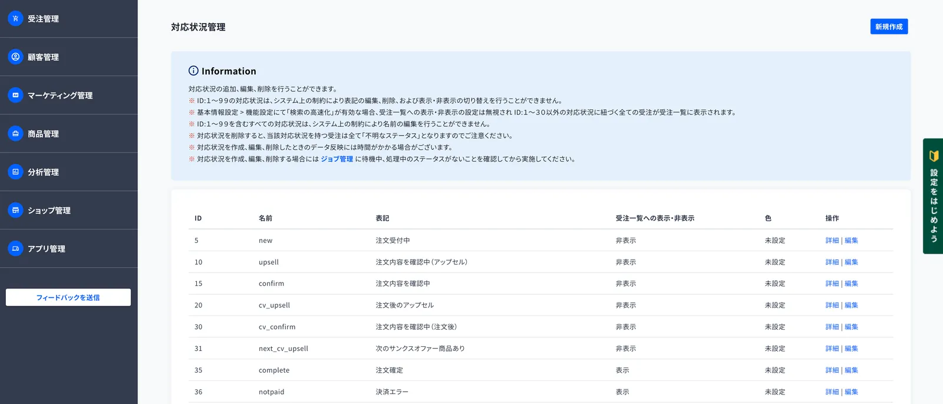The image size is (943, 404).
Task: Open 詳細 for the cv_confirm row
Action: [832, 327]
